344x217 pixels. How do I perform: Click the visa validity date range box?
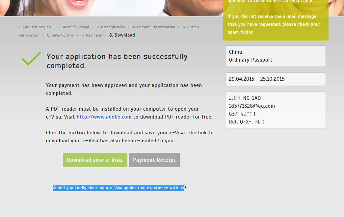(x=276, y=79)
